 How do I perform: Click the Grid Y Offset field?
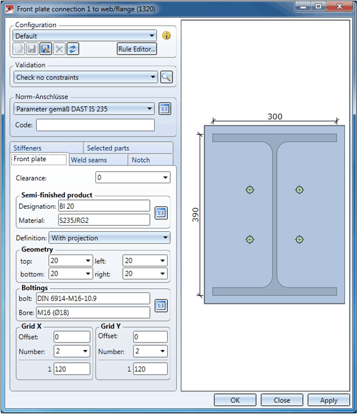coord(151,337)
